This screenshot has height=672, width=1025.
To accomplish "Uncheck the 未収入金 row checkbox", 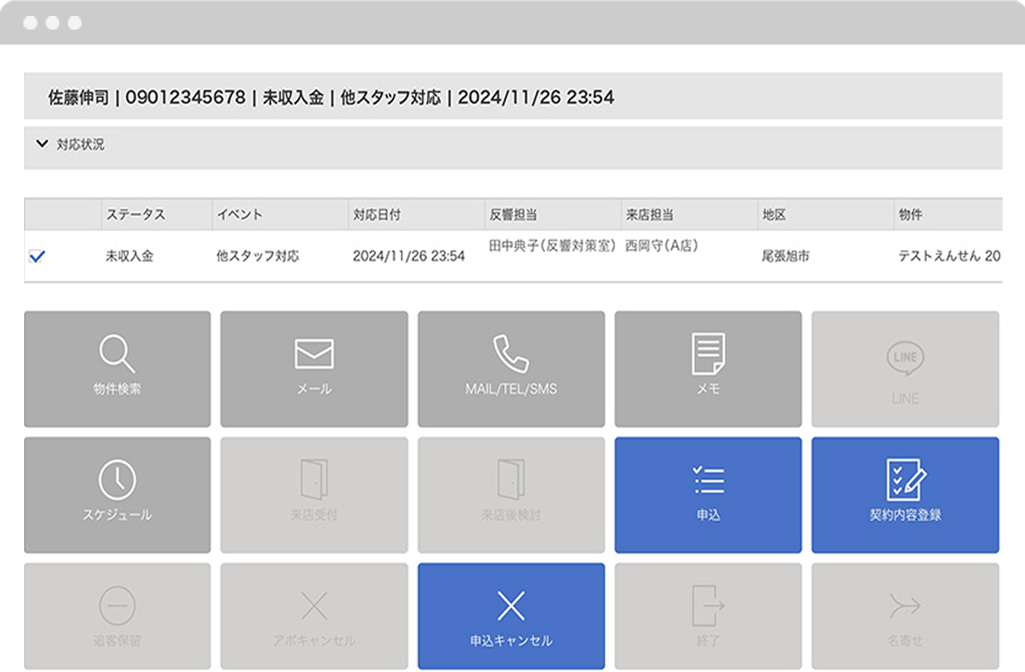I will click(37, 257).
